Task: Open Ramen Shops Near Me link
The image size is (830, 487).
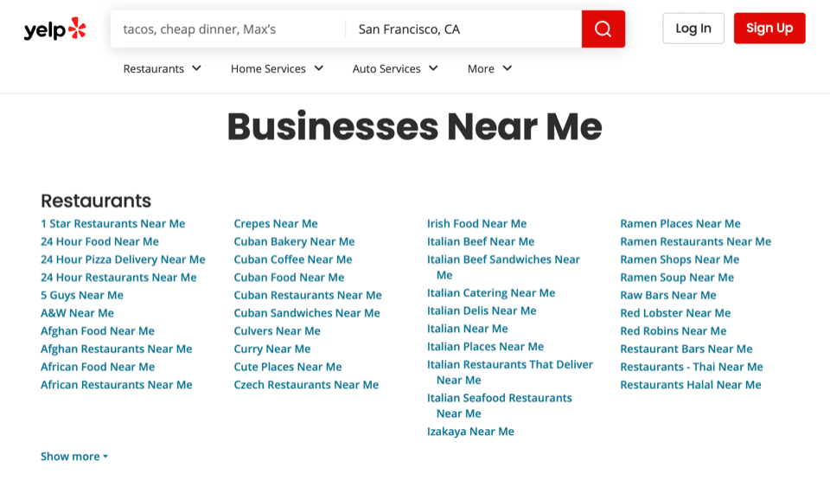Action: 680,260
